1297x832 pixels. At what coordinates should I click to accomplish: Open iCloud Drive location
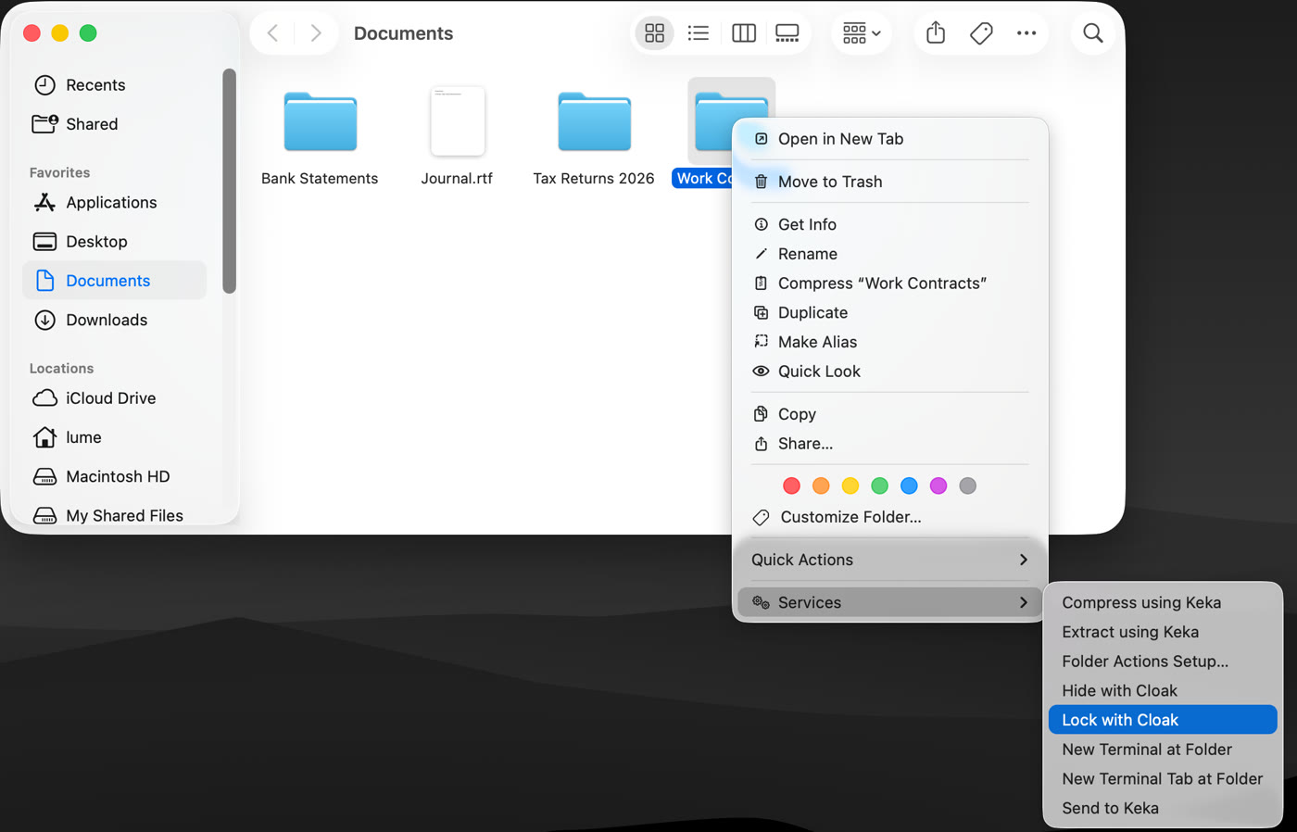tap(114, 398)
